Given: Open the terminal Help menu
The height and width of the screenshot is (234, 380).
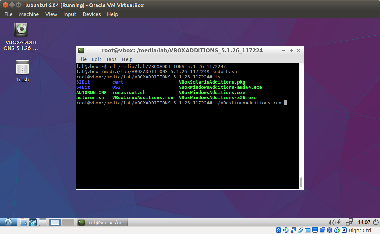Looking at the screenshot, I should pyautogui.click(x=127, y=59).
